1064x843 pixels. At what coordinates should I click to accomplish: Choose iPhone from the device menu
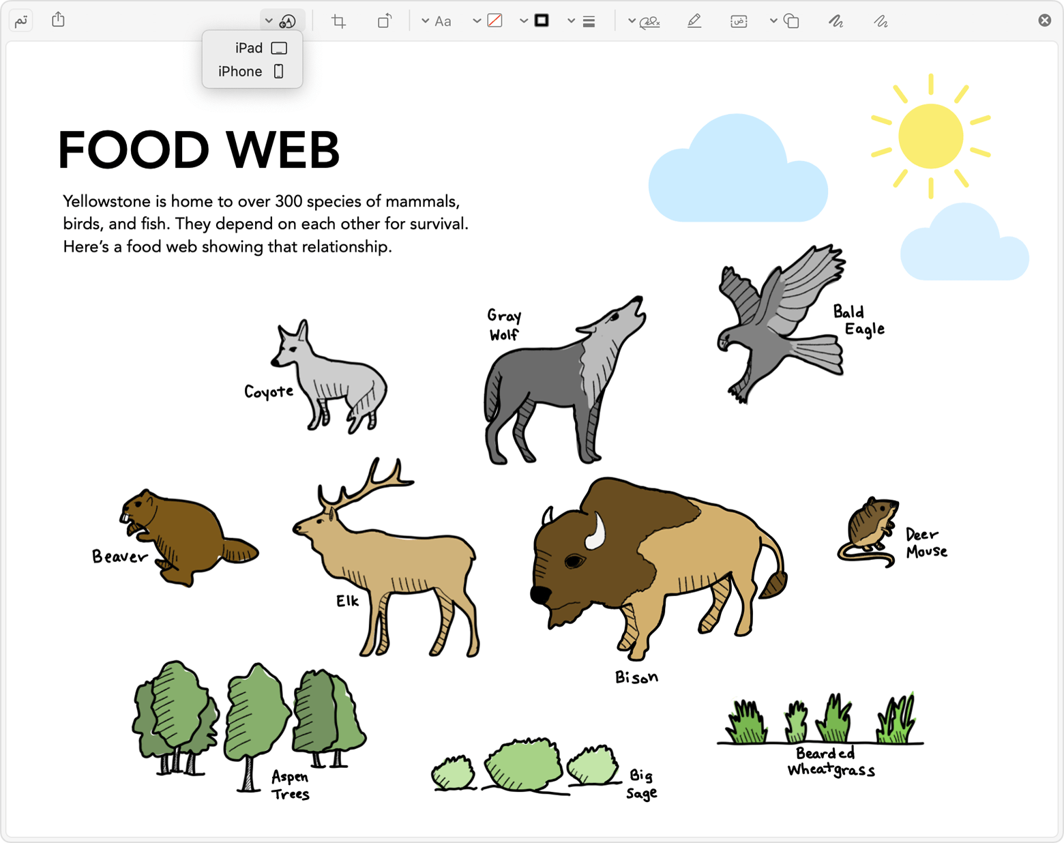[x=252, y=72]
